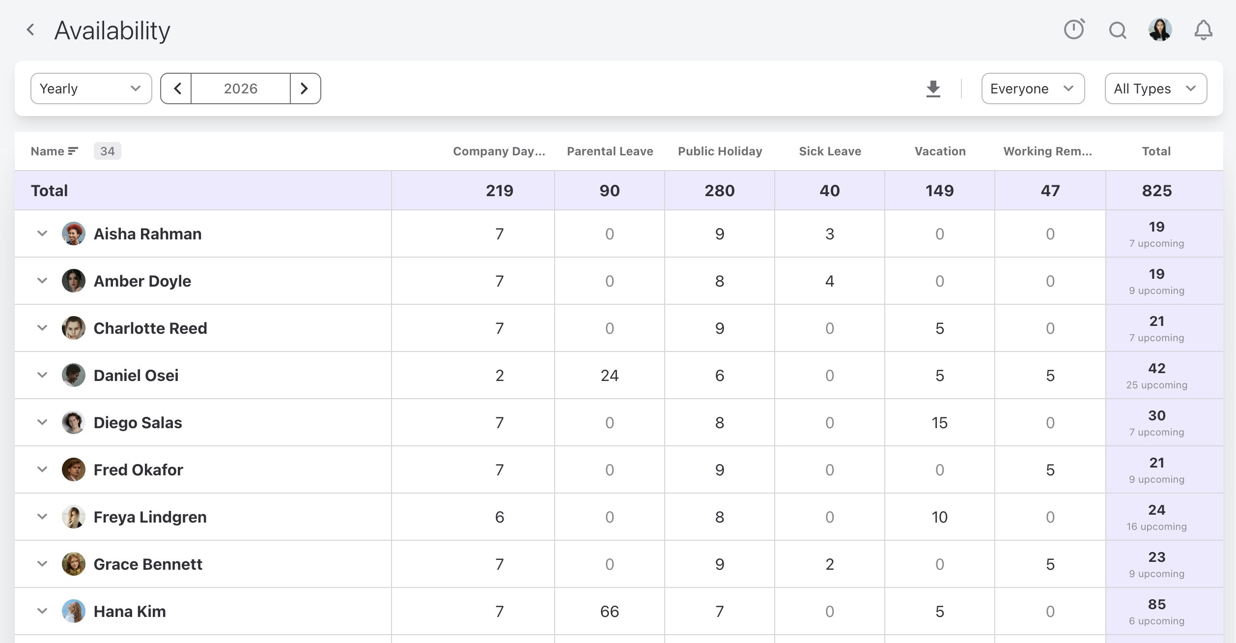The width and height of the screenshot is (1236, 643).
Task: Open the Everyone filter dropdown
Action: tap(1033, 88)
